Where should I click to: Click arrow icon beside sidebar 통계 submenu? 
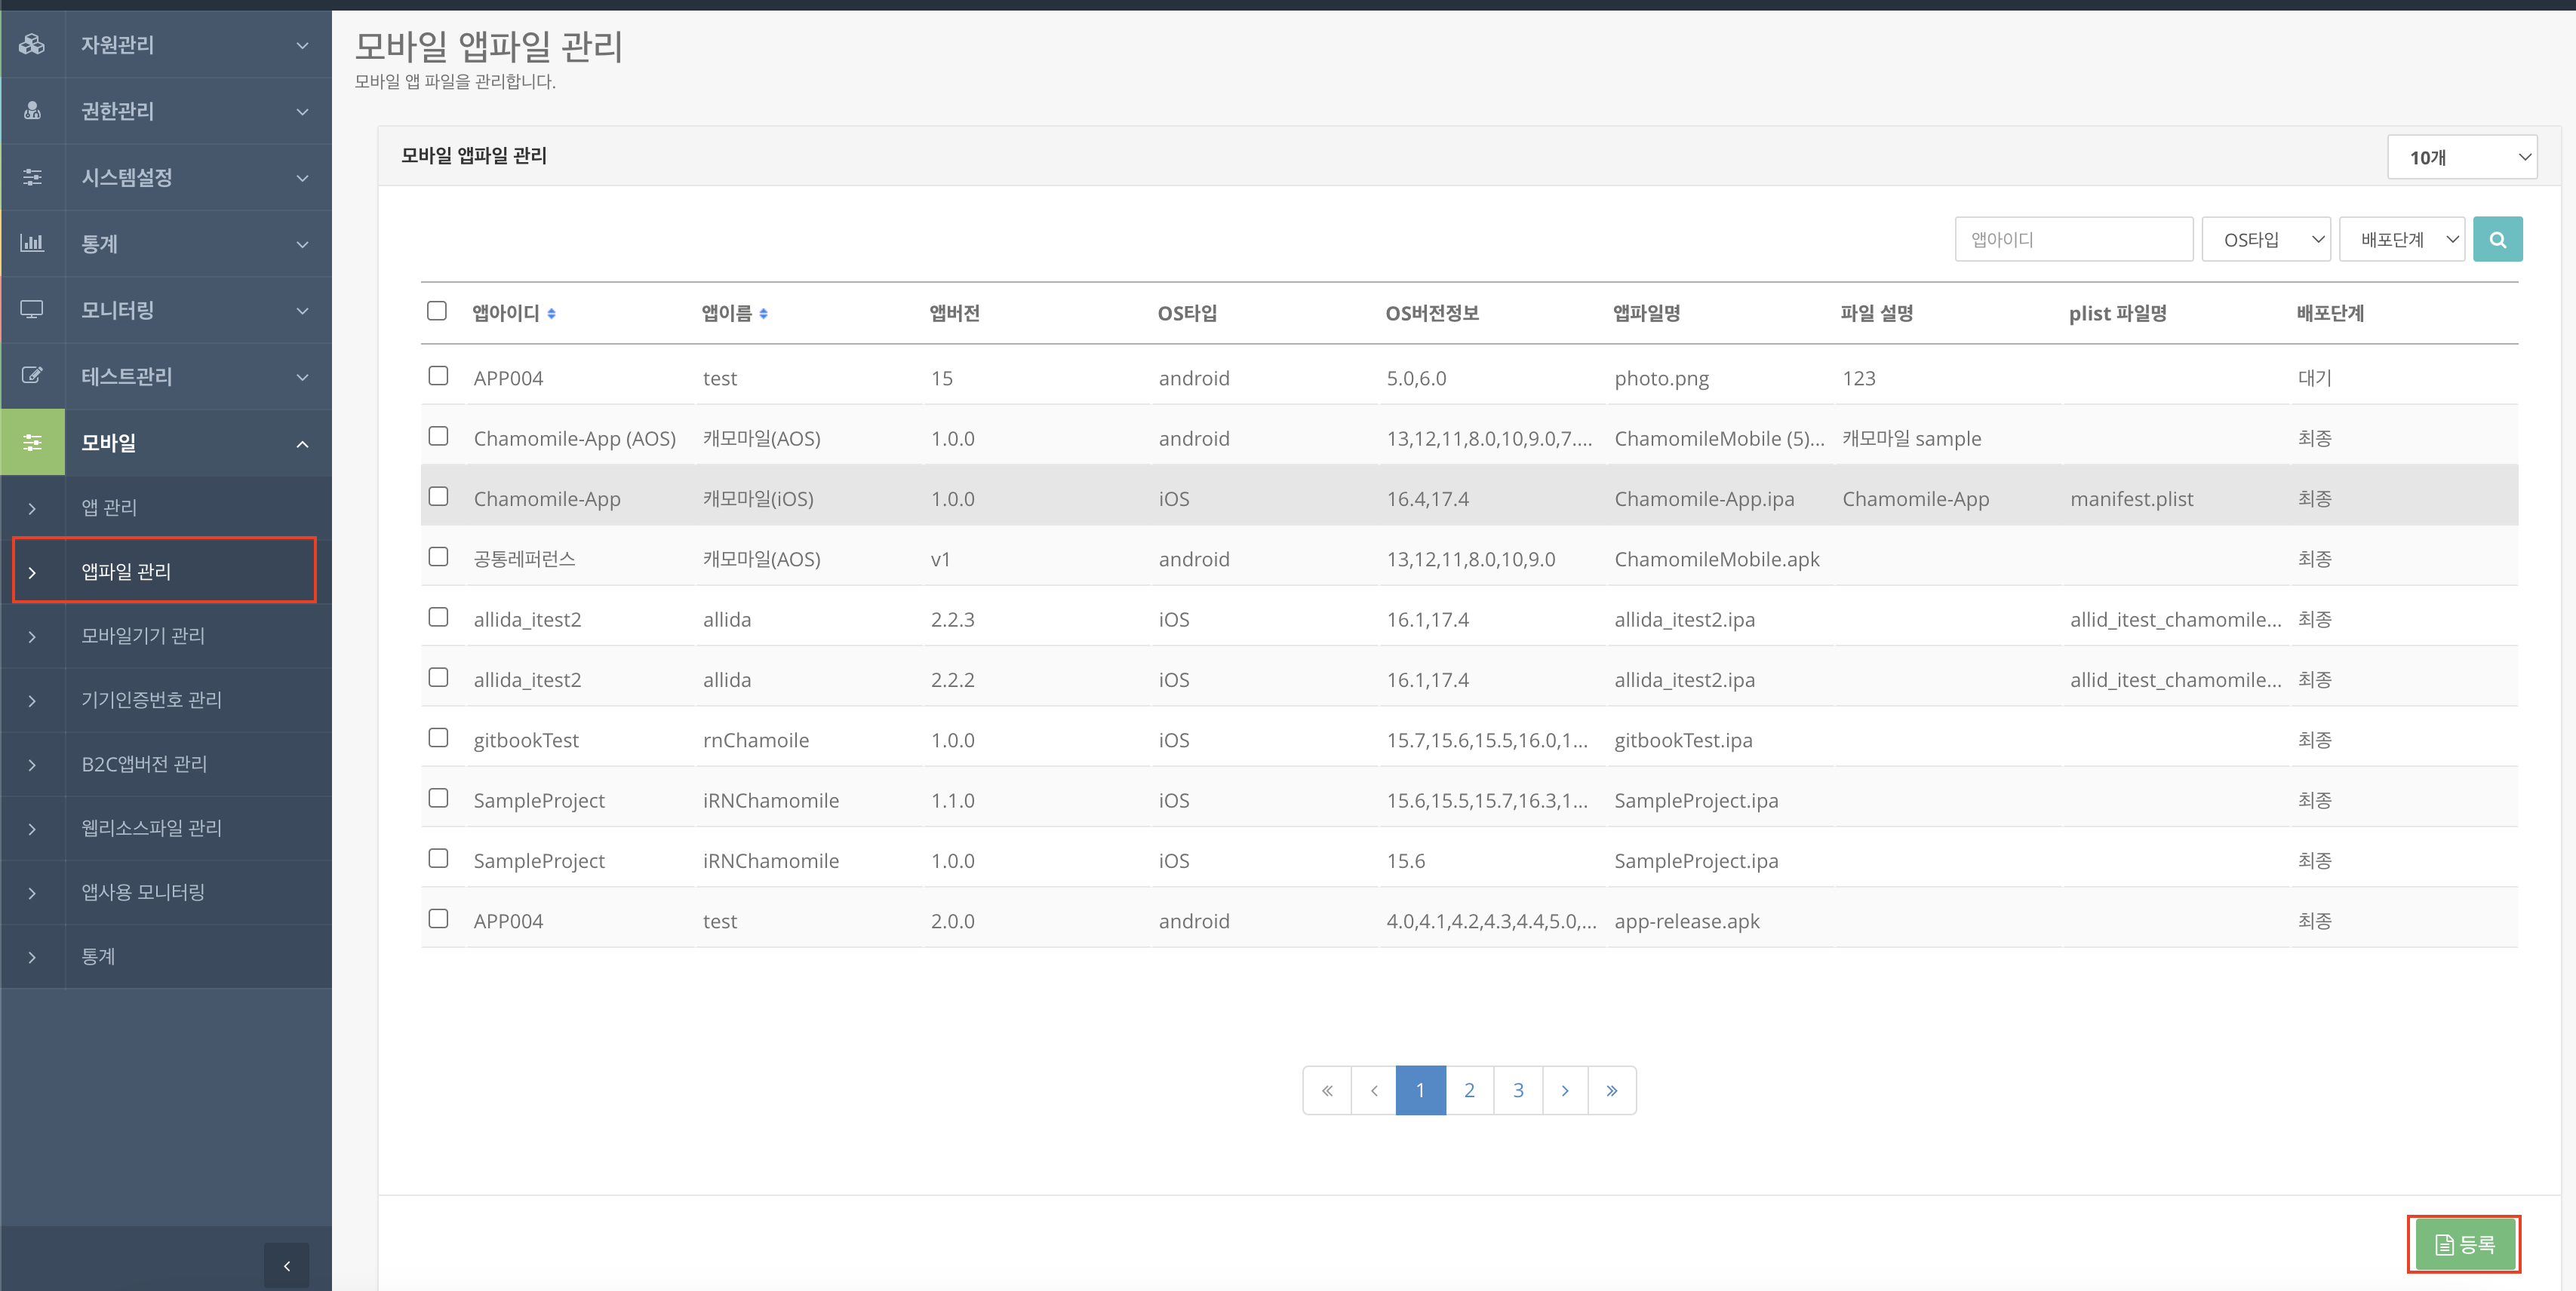(32, 957)
